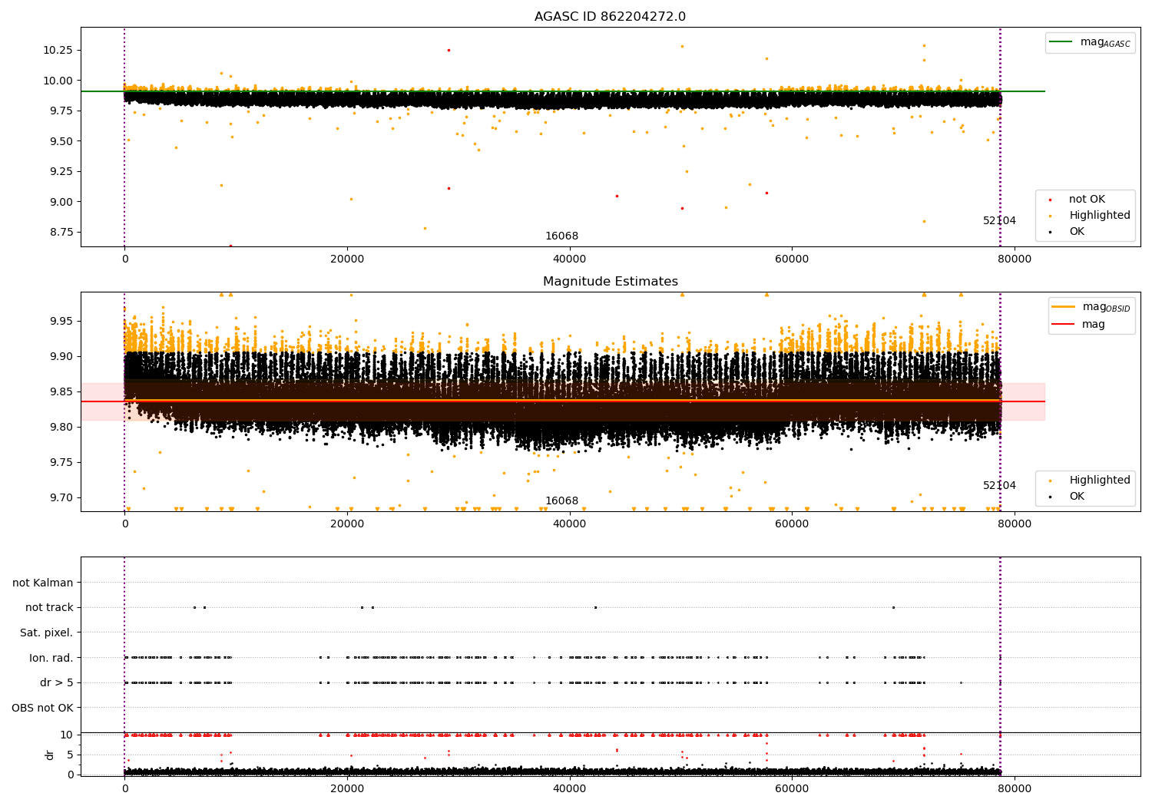Click the green line swatch beside mag AGASC

click(x=1060, y=42)
